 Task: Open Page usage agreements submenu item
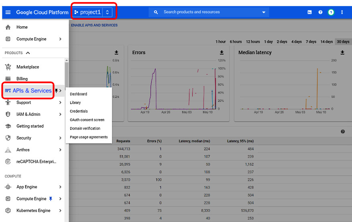point(89,137)
